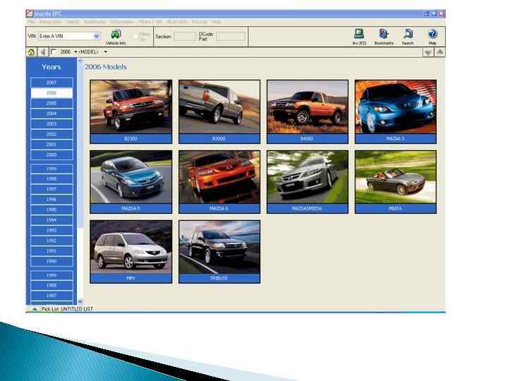The image size is (508, 381).
Task: Select year 1992 in Years list
Action: [x=52, y=241]
